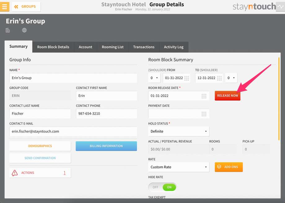The width and height of the screenshot is (285, 203).
Task: Edit Contact First Name field
Action: pyautogui.click(x=106, y=96)
